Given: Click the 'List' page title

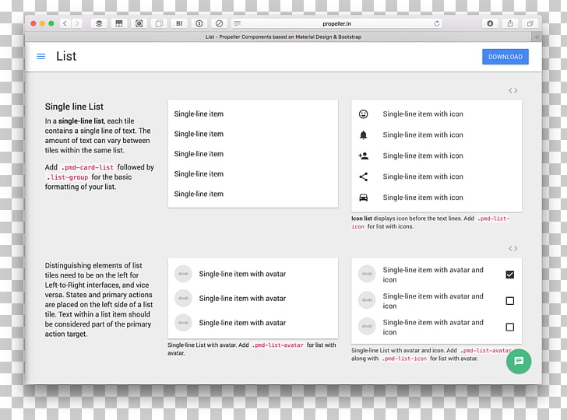Looking at the screenshot, I should (66, 56).
